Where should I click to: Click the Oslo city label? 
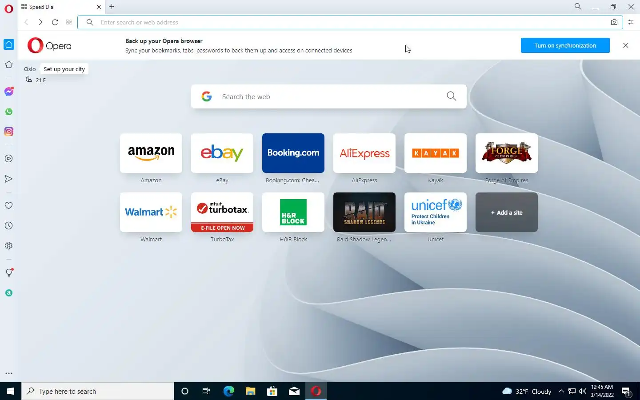[x=30, y=69]
